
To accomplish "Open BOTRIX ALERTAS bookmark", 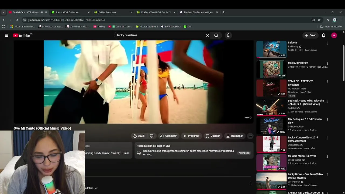I will click(171, 26).
